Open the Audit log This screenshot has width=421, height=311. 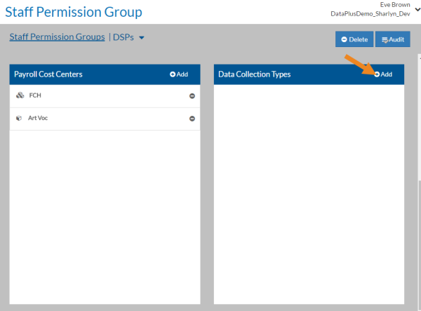click(x=393, y=39)
